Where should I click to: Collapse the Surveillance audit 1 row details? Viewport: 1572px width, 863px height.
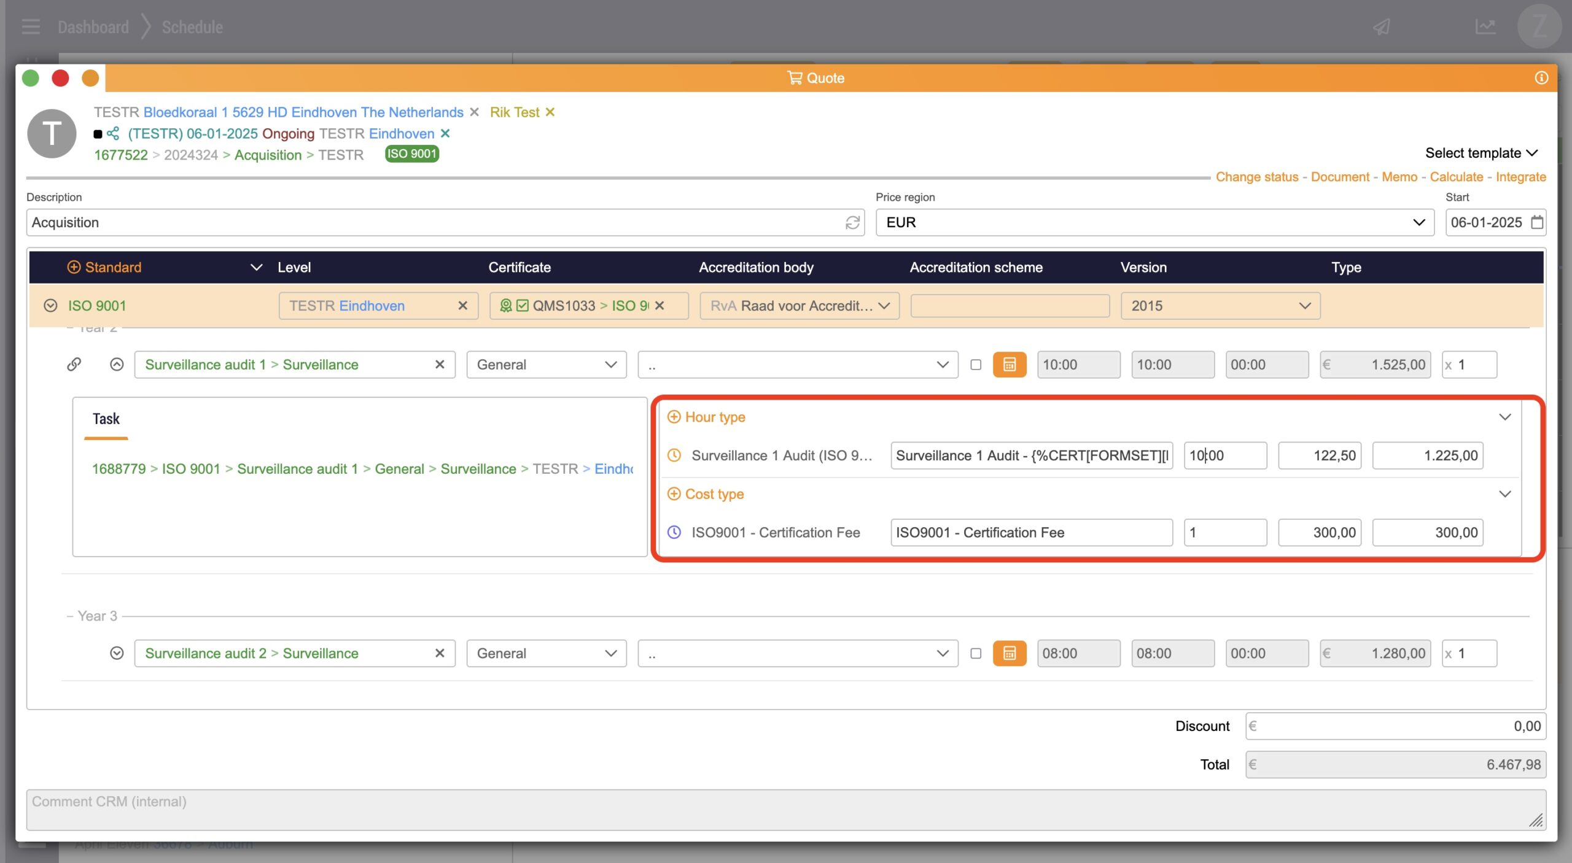pos(117,365)
